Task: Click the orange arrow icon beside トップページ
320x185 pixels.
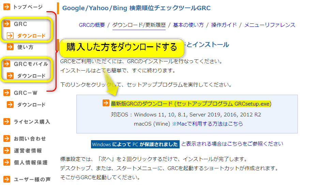Action: pyautogui.click(x=7, y=7)
